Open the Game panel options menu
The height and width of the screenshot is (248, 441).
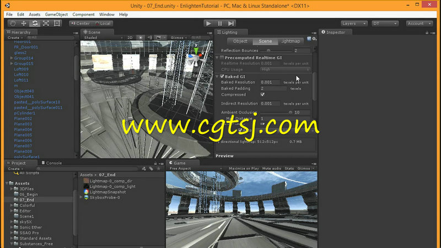(314, 164)
